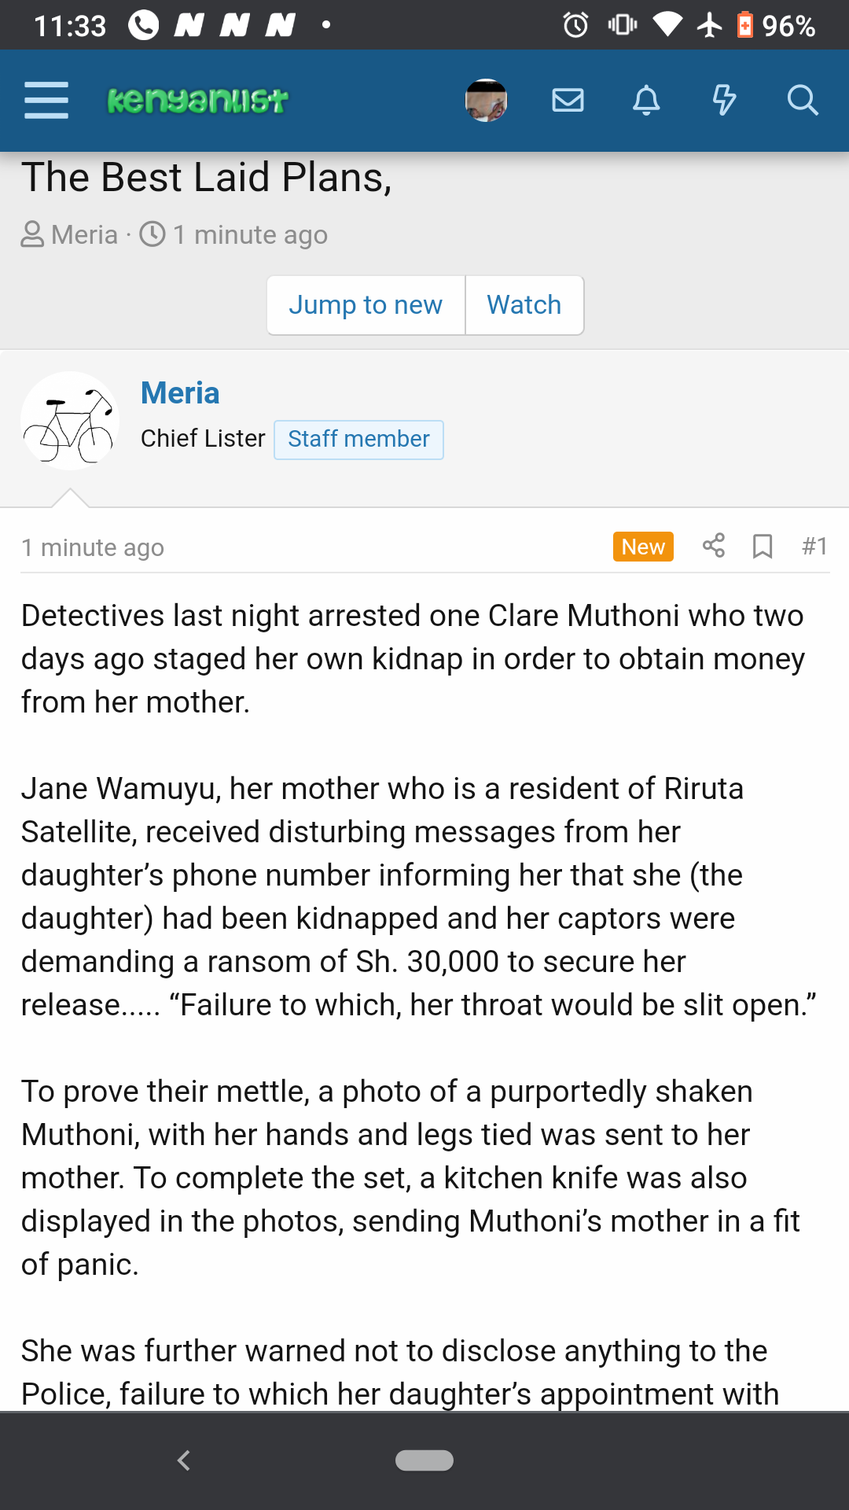Screen dimensions: 849x1510
Task: Bookmark post number one
Action: pos(762,546)
